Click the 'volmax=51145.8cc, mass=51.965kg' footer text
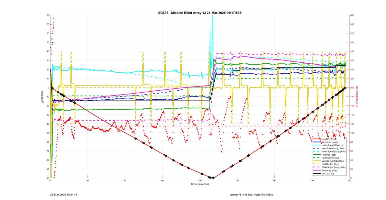The height and width of the screenshot is (200, 386). (251, 195)
